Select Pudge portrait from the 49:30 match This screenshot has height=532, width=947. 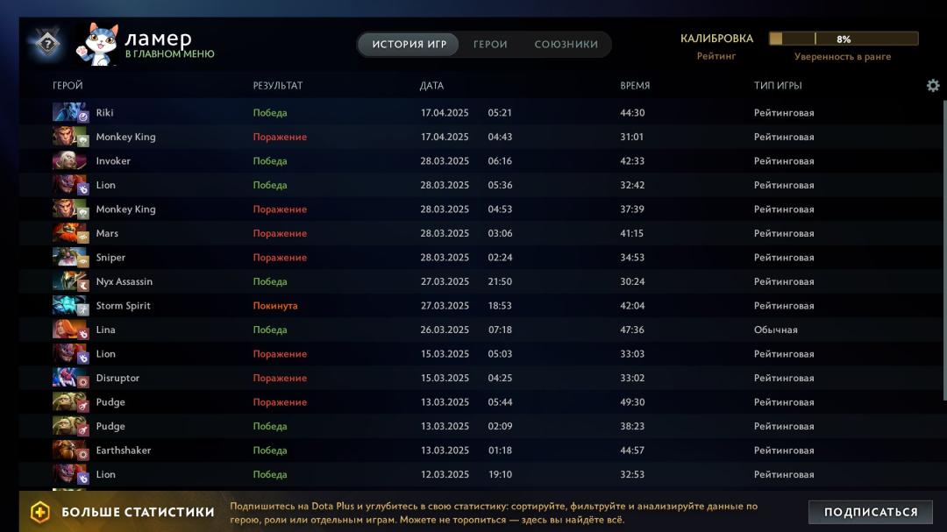[71, 402]
